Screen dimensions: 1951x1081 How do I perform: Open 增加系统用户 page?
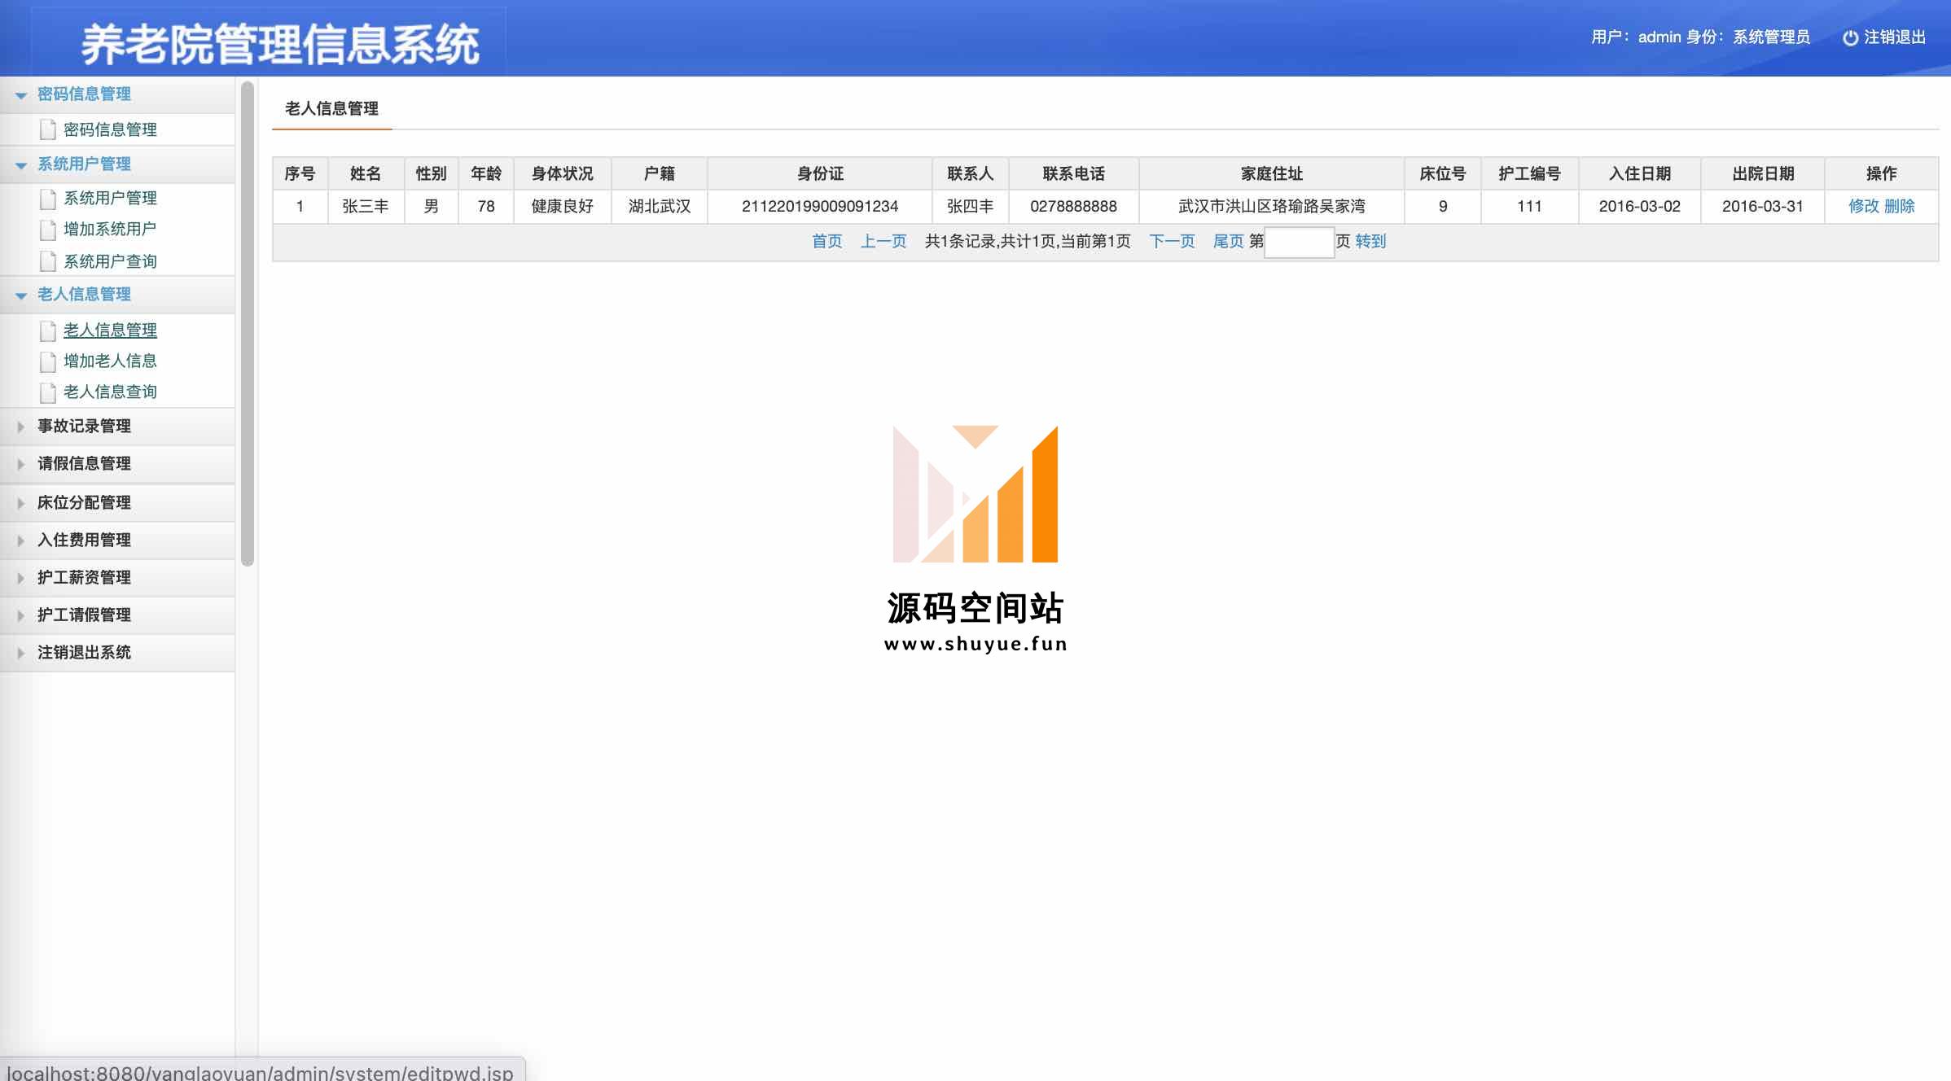point(110,229)
